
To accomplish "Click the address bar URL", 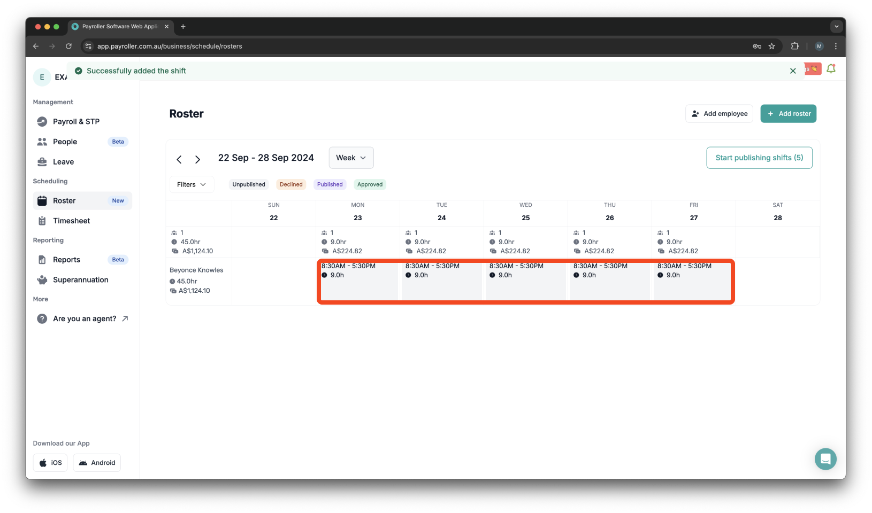I will (170, 46).
